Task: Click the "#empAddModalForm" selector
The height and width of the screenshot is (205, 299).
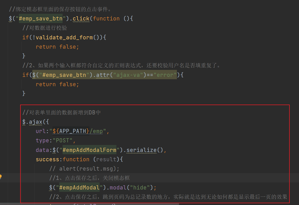Action: tap(89, 150)
